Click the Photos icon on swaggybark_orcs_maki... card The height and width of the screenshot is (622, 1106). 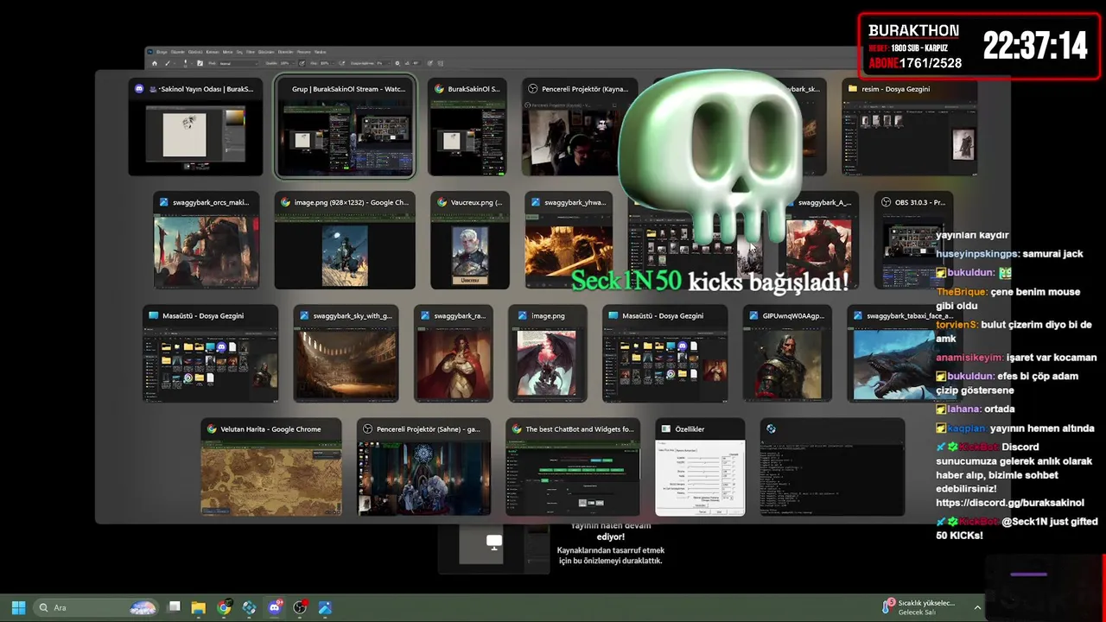165,202
